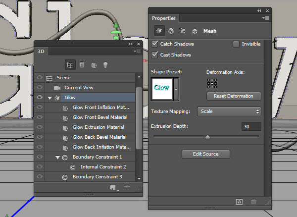Click the Glow mesh star icon
The image size is (297, 217).
pos(57,98)
